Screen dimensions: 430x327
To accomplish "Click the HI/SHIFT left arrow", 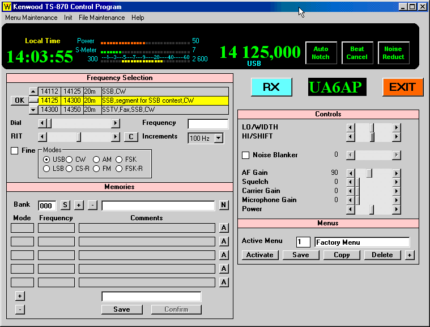I will tap(350, 136).
